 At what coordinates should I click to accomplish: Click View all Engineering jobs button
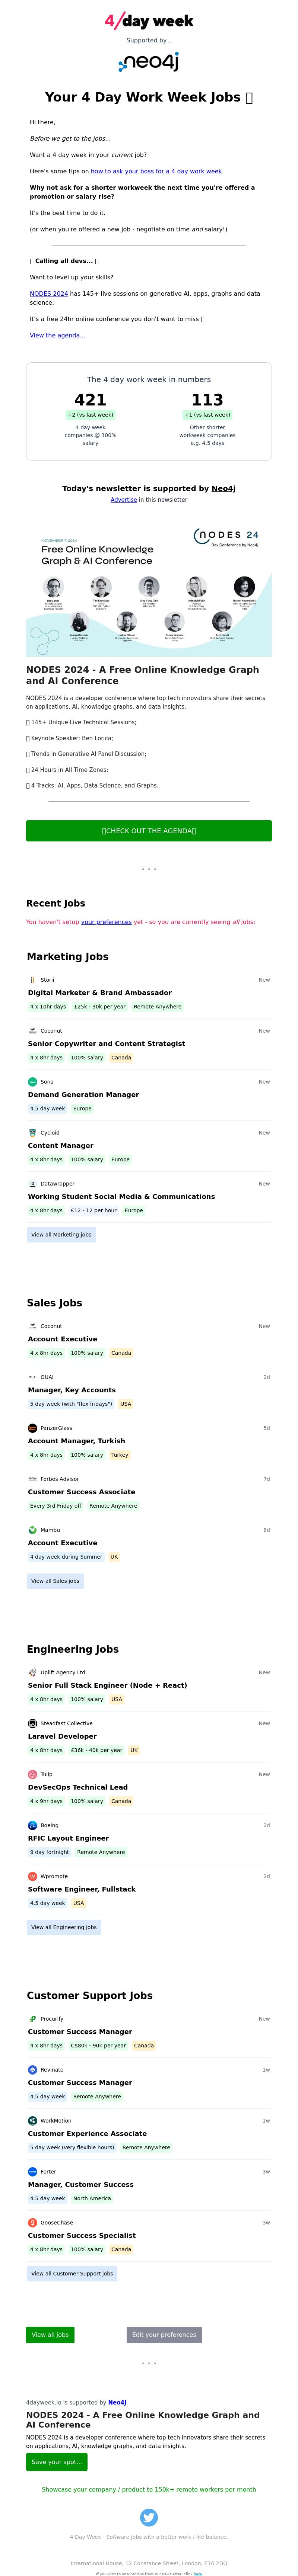click(64, 1927)
